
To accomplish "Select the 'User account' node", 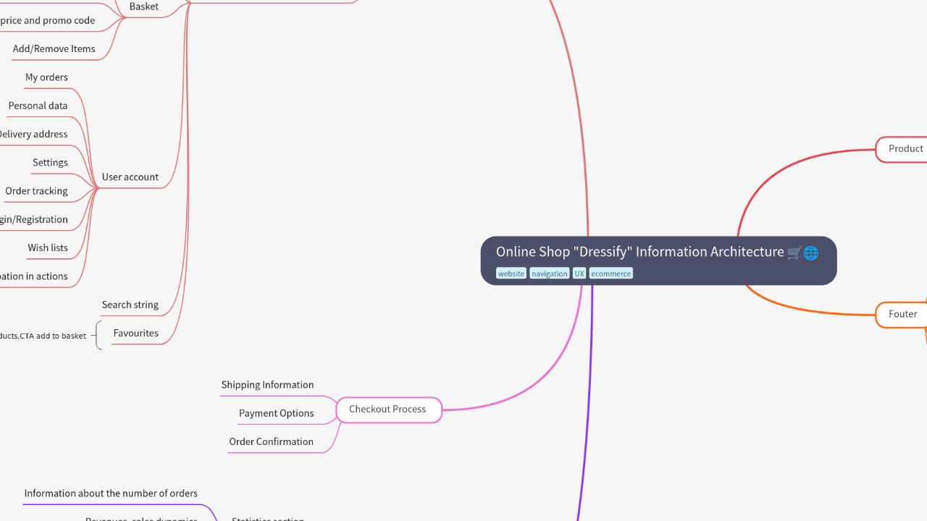I will (x=130, y=177).
